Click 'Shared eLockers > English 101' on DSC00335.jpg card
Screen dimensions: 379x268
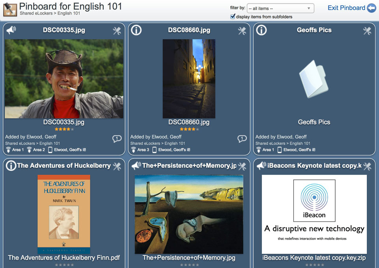click(33, 143)
